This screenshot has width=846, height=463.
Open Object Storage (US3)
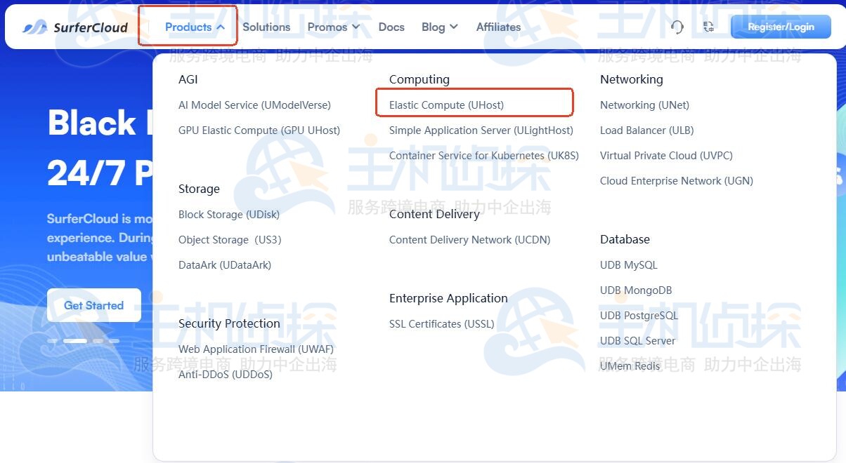click(230, 240)
